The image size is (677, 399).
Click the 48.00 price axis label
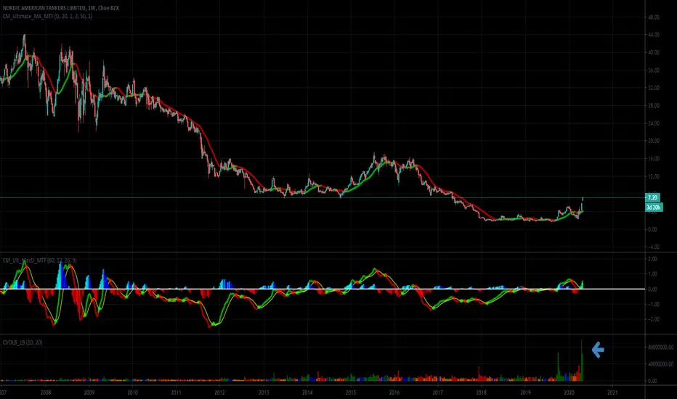654,17
